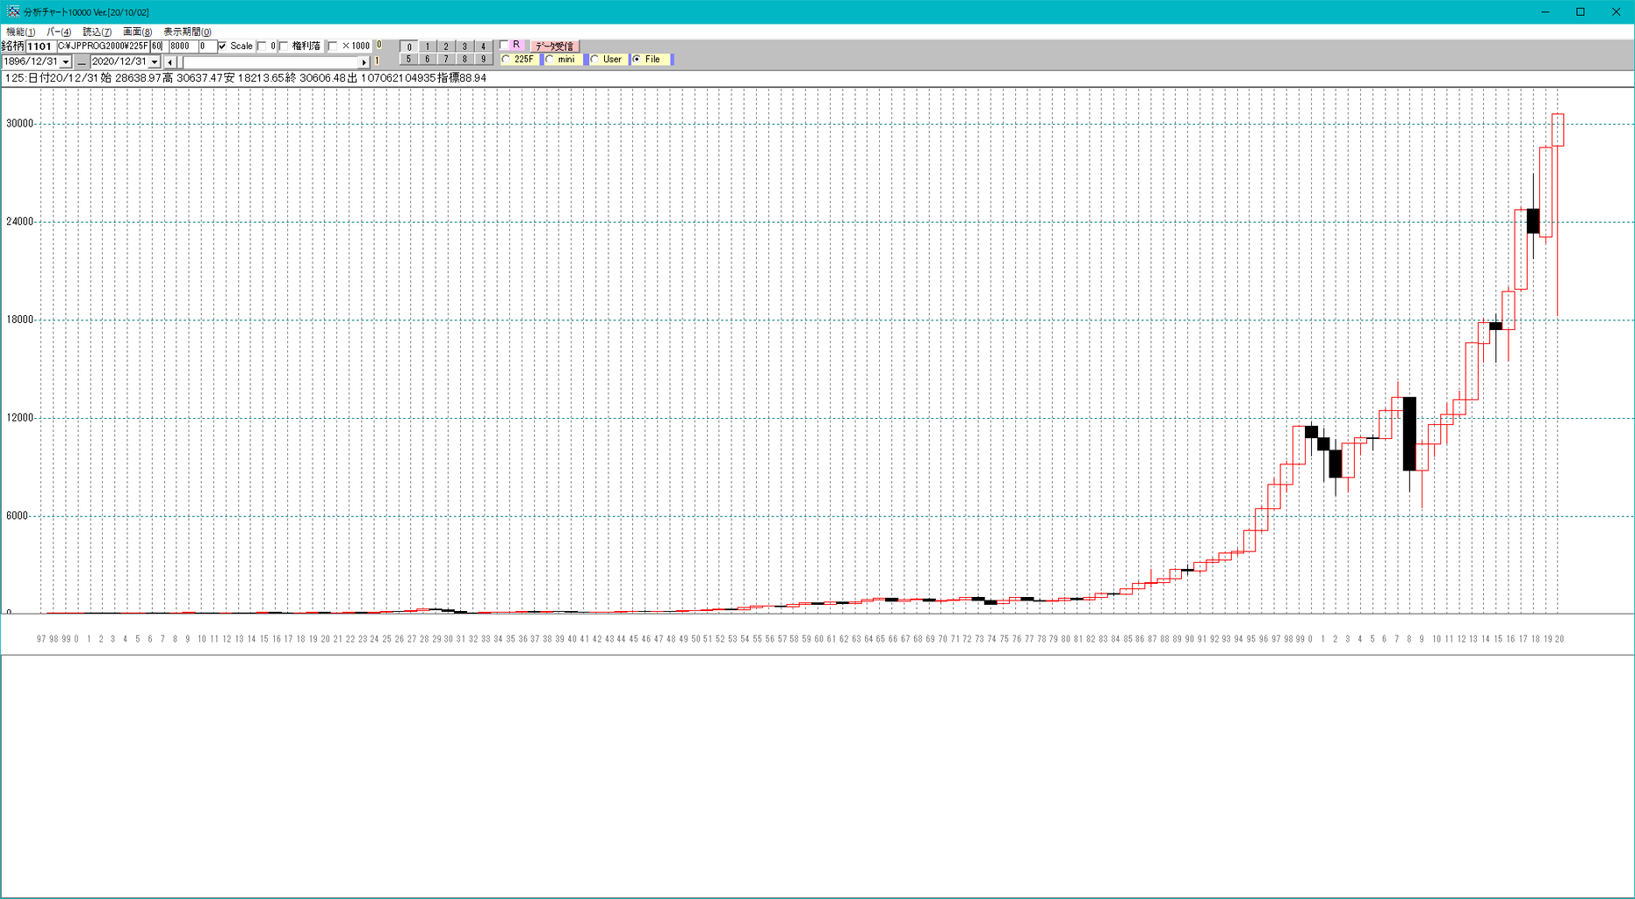Image resolution: width=1635 pixels, height=899 pixels.
Task: Select the File radio button
Action: [x=637, y=60]
